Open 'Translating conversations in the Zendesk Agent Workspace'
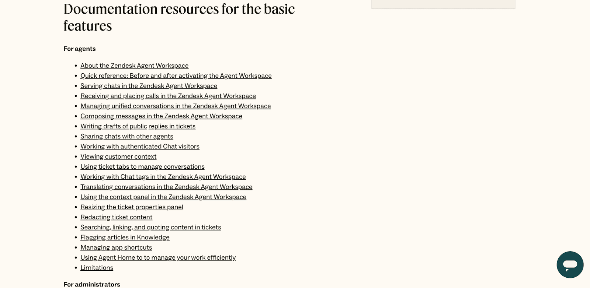The image size is (590, 288). click(x=166, y=187)
